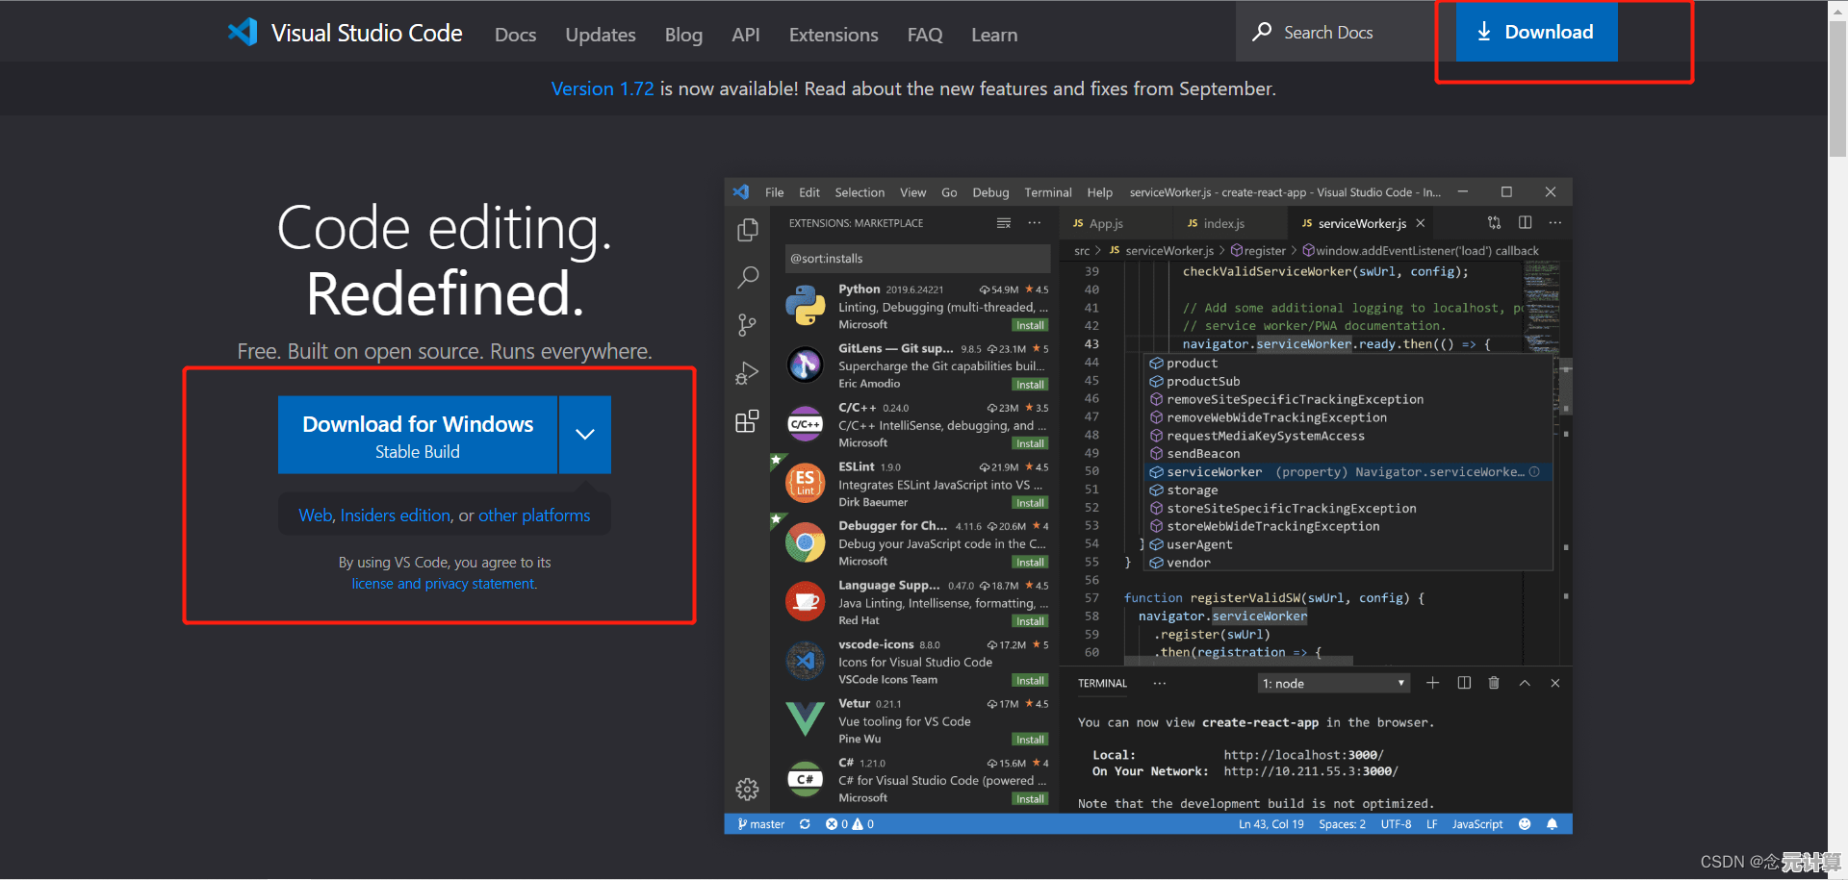This screenshot has width=1848, height=880.
Task: Open the terminal panel ellipsis menu
Action: click(x=1159, y=684)
